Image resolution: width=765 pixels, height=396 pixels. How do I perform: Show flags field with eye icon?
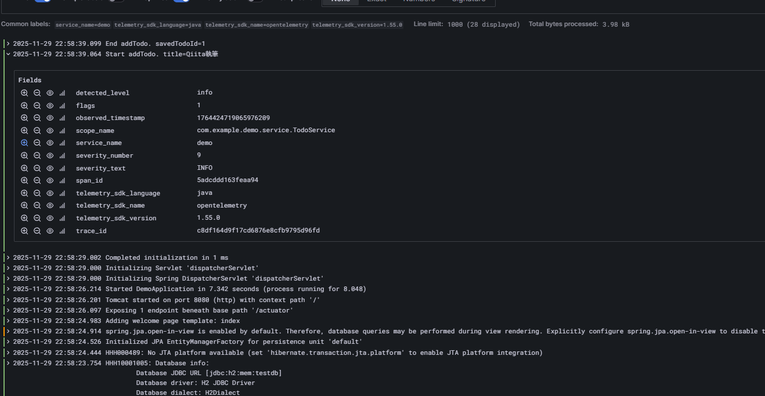50,106
